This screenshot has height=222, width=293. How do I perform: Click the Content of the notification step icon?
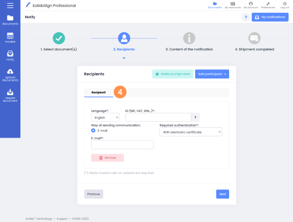[189, 38]
